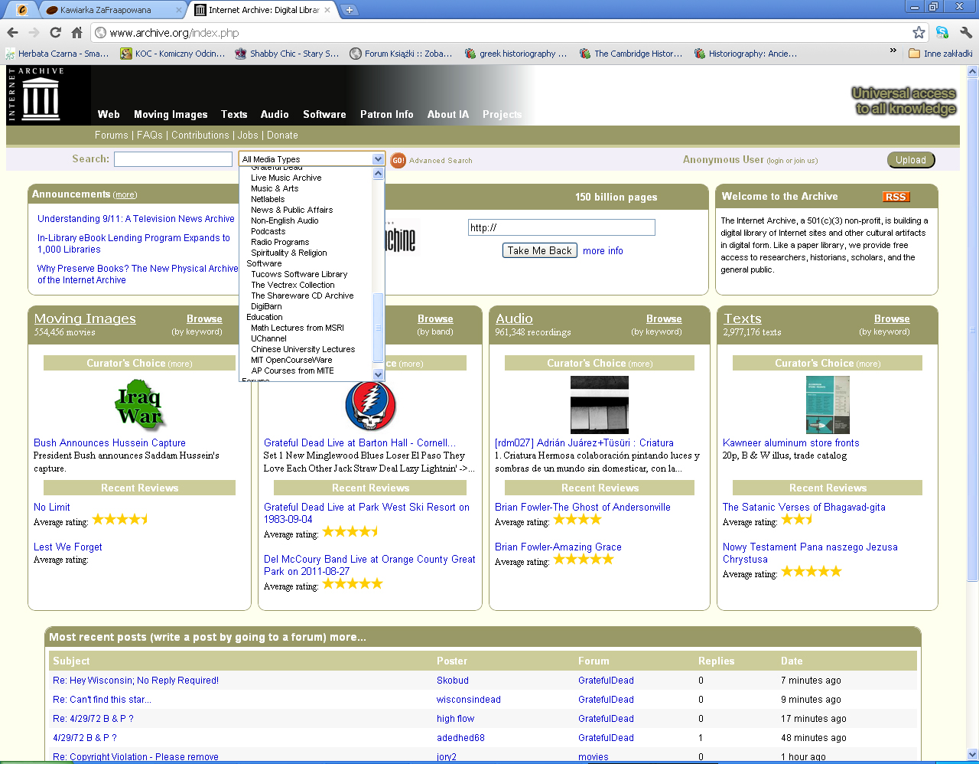Open the wisconsindead poster link

(469, 699)
